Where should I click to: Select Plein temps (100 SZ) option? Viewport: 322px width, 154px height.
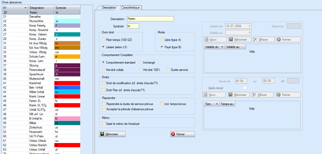click(103, 40)
